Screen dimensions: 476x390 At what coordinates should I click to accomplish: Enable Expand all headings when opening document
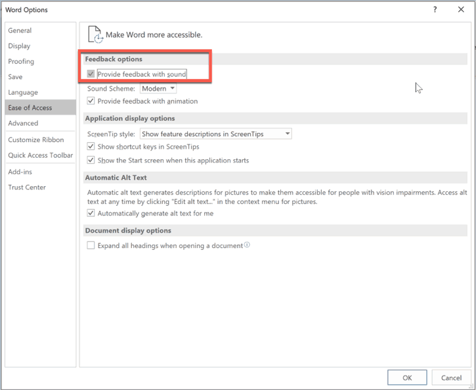click(91, 245)
